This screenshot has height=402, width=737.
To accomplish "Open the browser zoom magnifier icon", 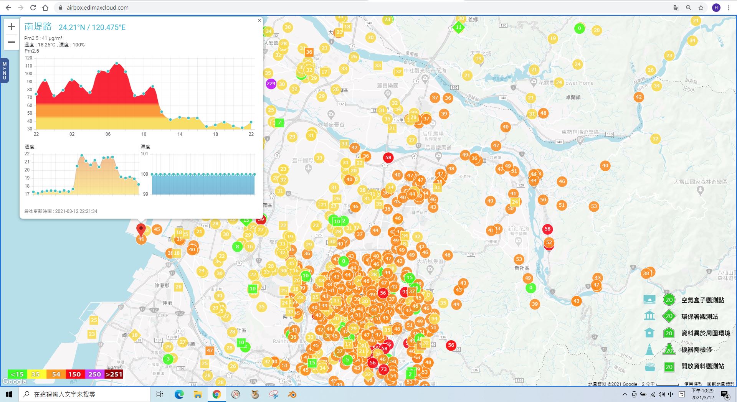I will point(689,7).
